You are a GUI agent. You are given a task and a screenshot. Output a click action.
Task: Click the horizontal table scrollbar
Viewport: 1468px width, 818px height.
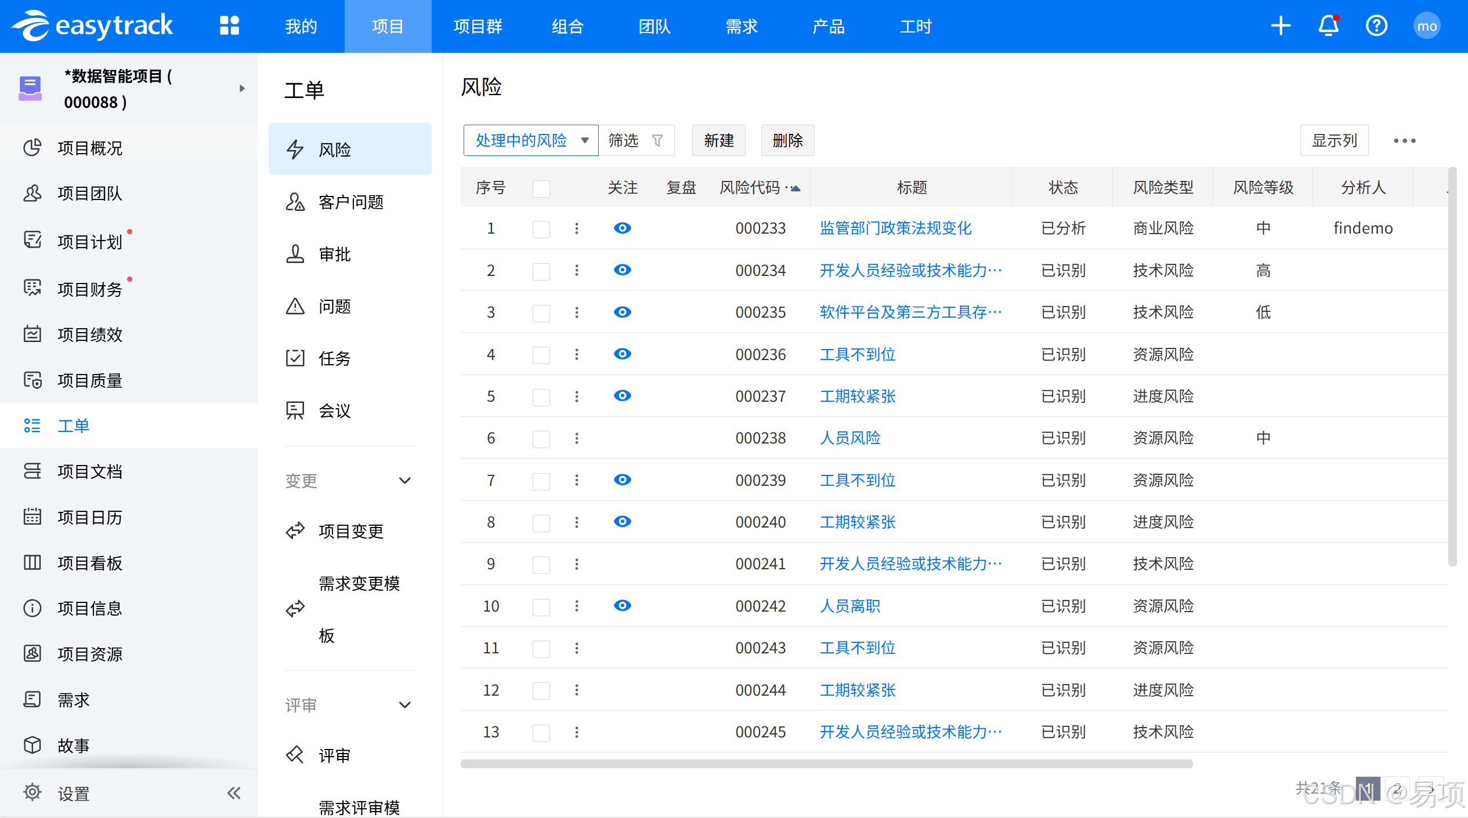tap(826, 764)
